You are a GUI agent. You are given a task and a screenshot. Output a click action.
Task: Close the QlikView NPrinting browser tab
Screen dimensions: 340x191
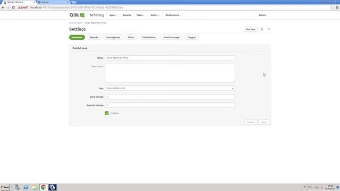tap(34, 2)
